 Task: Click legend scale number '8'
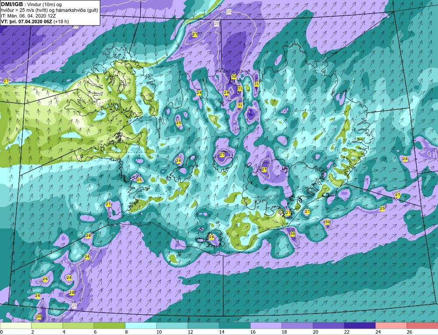(126, 332)
